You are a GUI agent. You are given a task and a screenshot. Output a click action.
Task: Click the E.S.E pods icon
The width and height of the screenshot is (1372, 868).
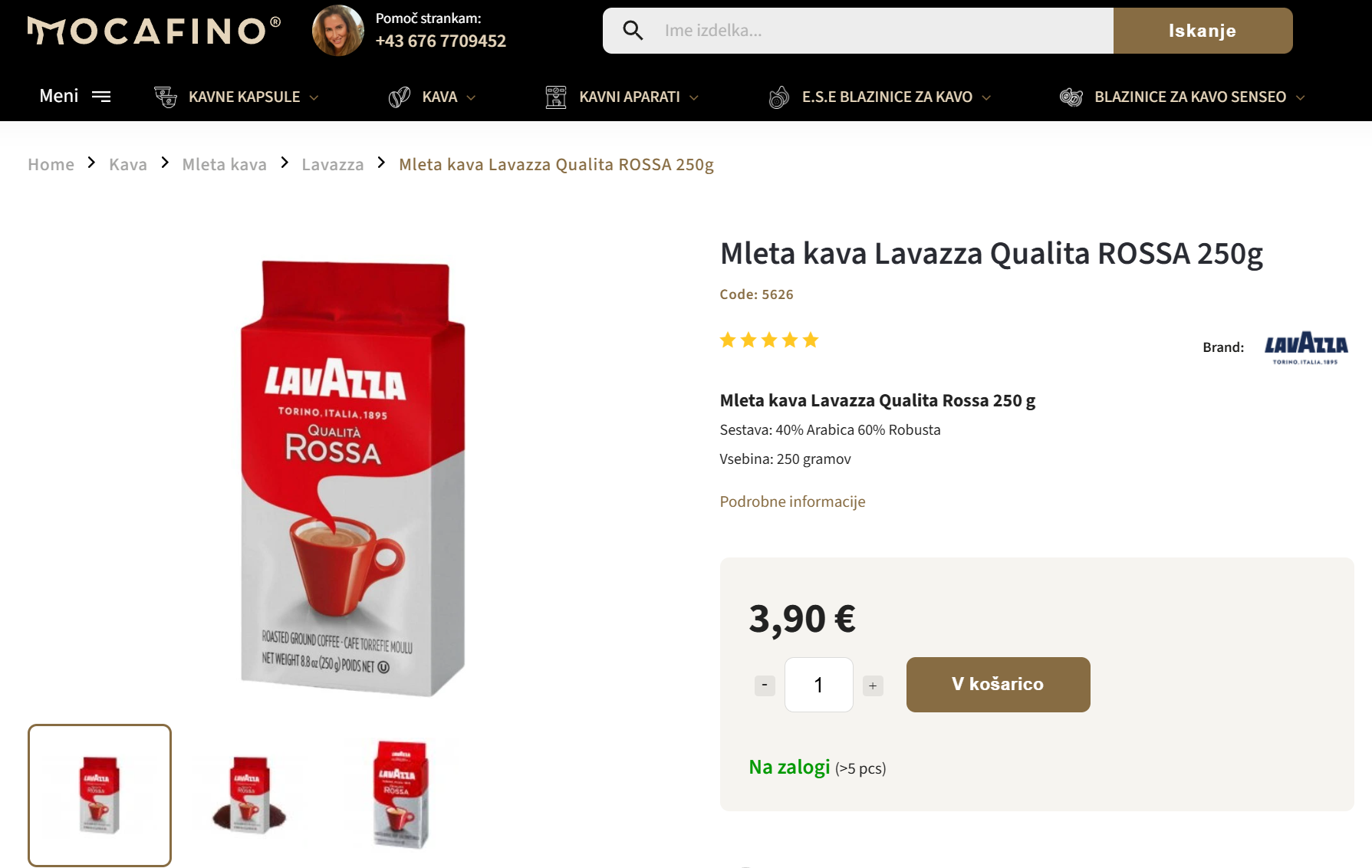(778, 97)
